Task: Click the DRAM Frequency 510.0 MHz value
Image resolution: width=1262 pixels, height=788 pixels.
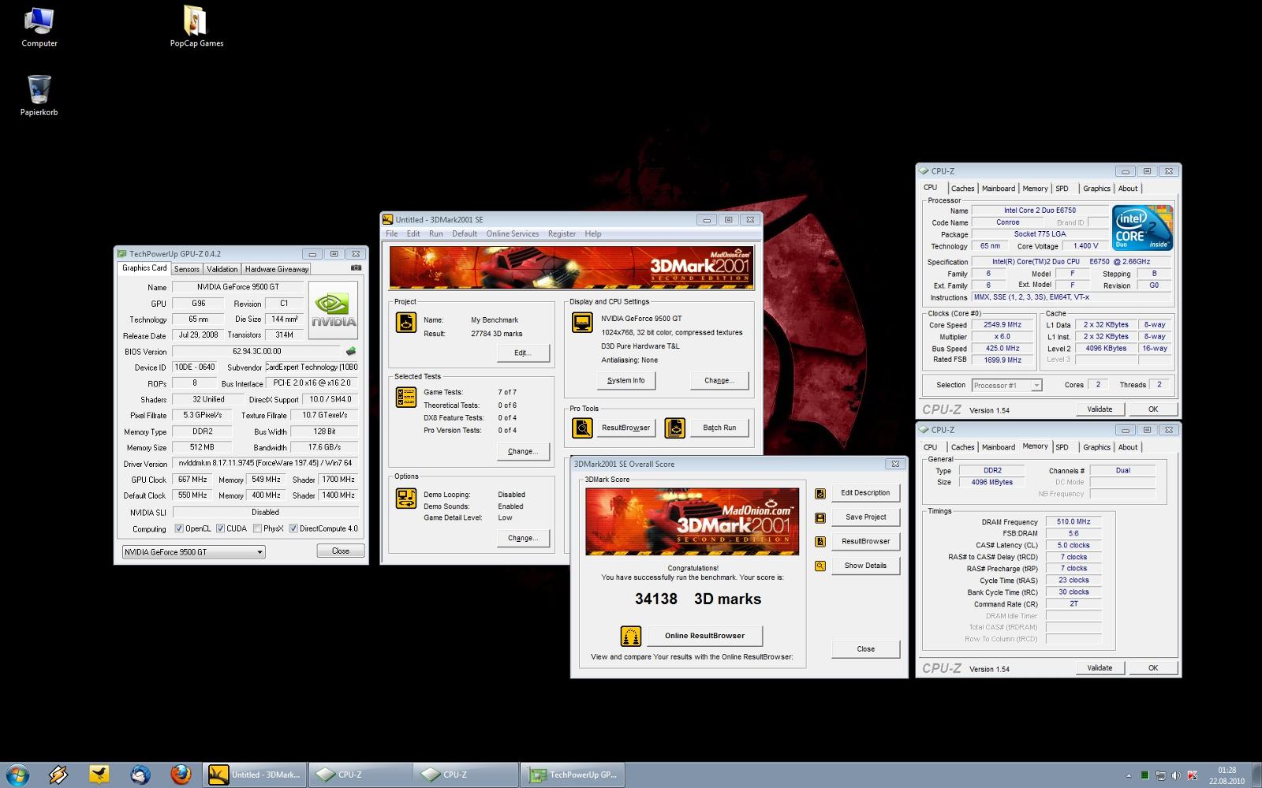Action: pyautogui.click(x=1073, y=521)
